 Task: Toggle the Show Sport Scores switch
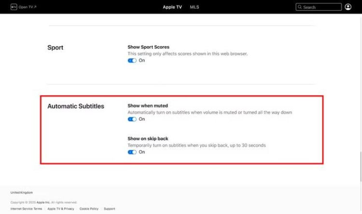point(132,61)
